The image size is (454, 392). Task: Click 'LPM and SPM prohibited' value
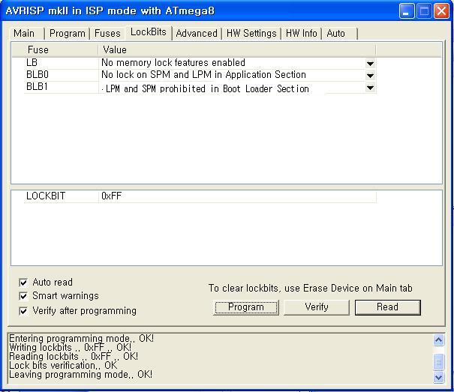tap(207, 88)
